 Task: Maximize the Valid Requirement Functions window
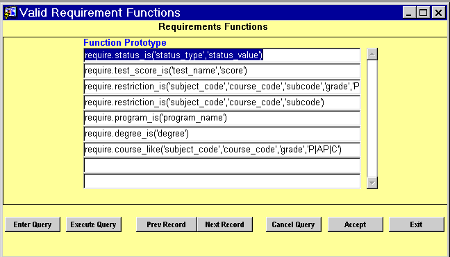(x=424, y=12)
